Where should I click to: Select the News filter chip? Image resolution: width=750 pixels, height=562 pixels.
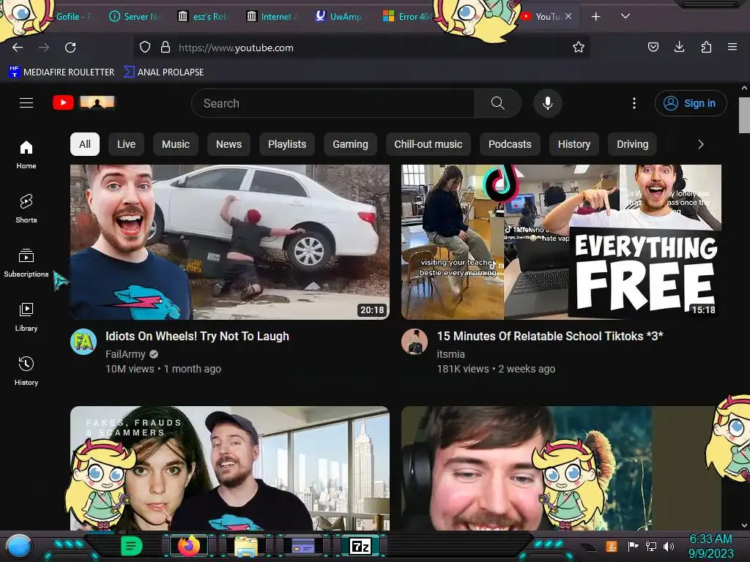(x=229, y=144)
